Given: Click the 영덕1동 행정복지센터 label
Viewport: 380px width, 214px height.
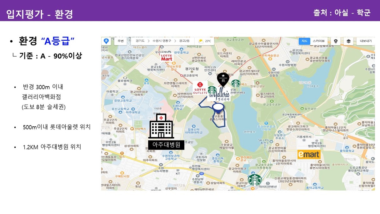Looking at the screenshot, I should point(317,144).
